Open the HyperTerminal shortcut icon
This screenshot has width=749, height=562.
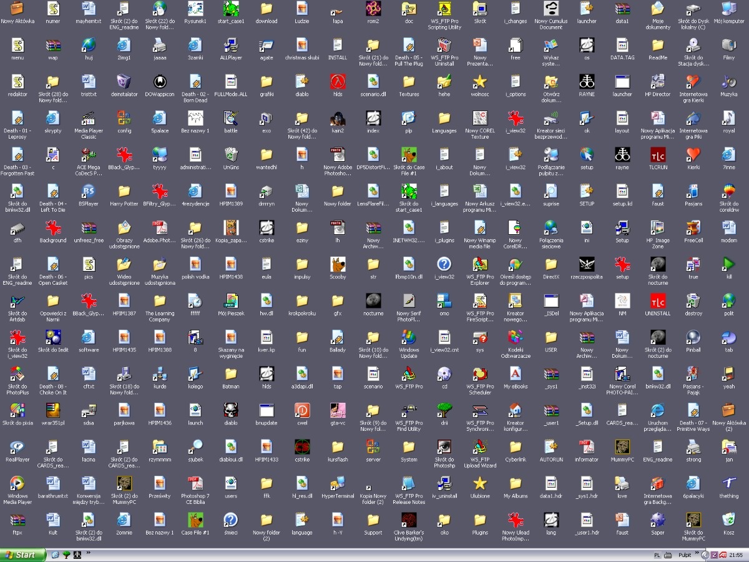[338, 483]
